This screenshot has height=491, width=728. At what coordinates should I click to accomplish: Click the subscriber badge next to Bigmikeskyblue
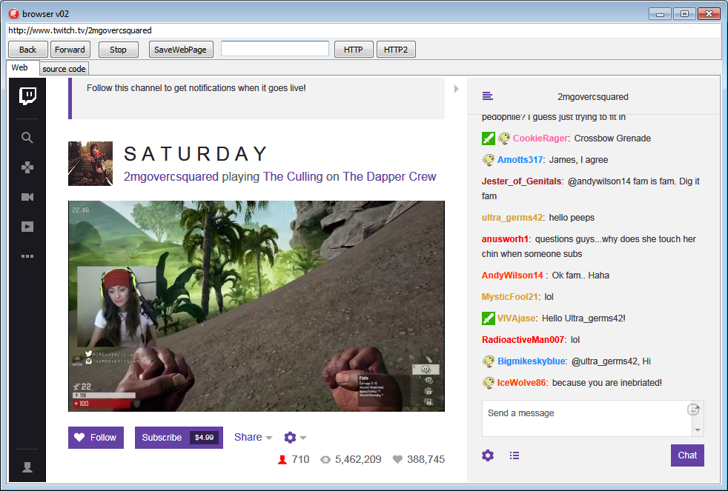coord(489,361)
